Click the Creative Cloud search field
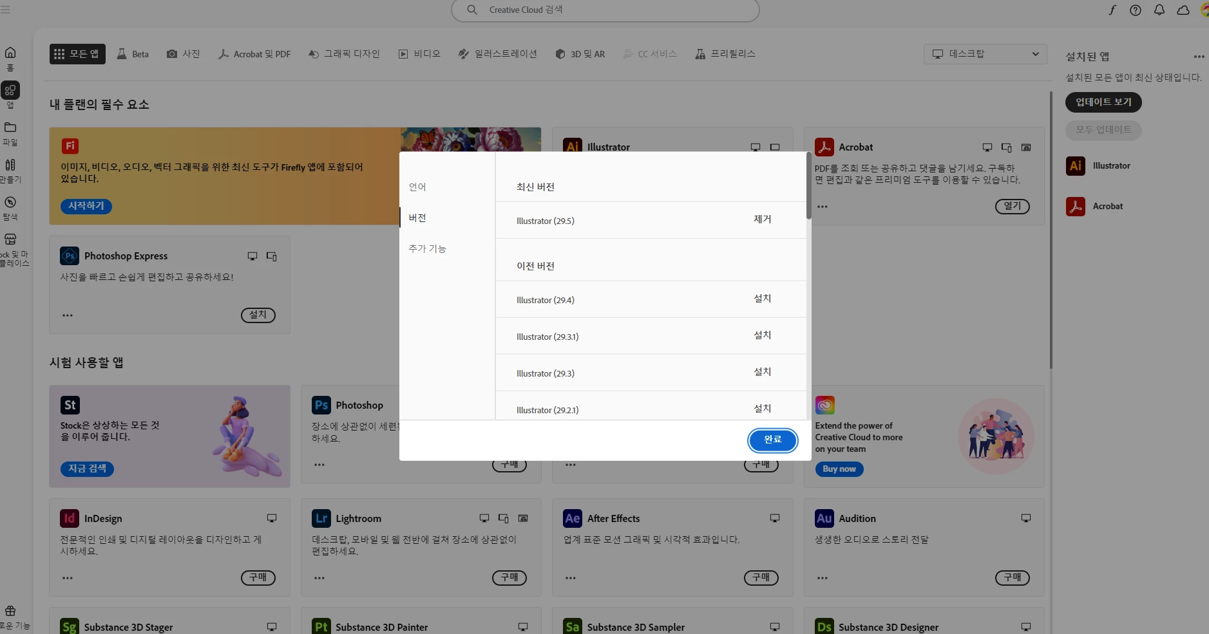Image resolution: width=1209 pixels, height=634 pixels. click(605, 10)
